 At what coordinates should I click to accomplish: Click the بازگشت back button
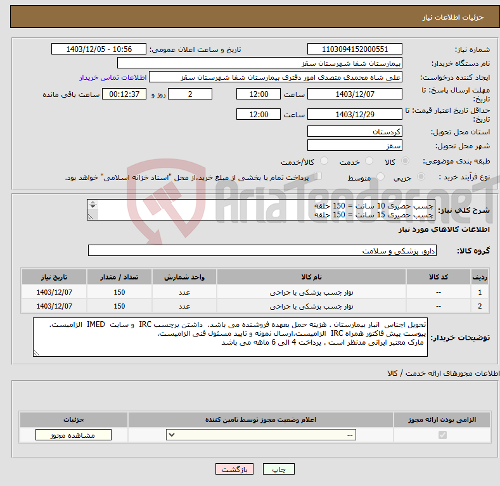coord(234,470)
